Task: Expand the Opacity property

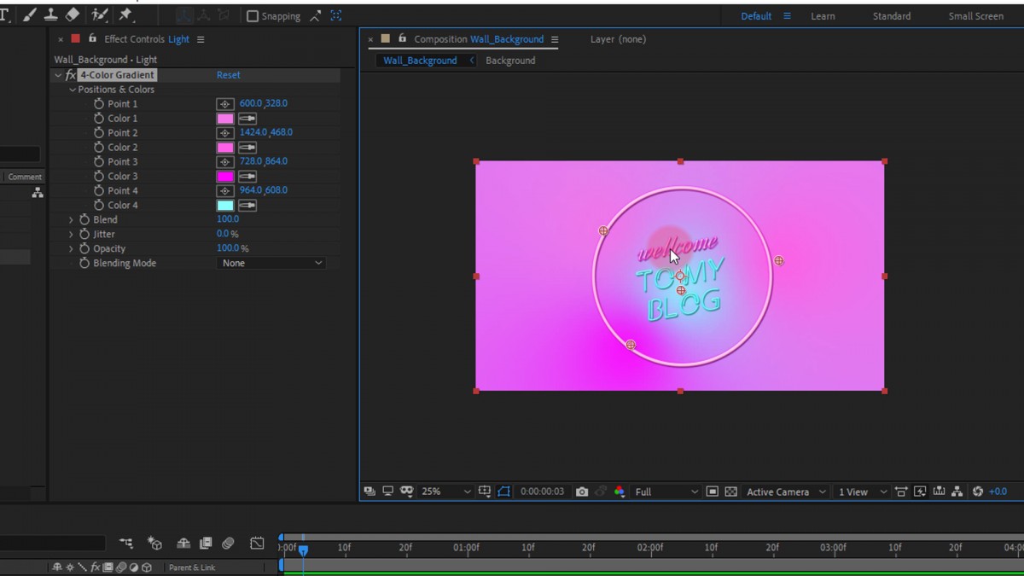Action: 72,249
